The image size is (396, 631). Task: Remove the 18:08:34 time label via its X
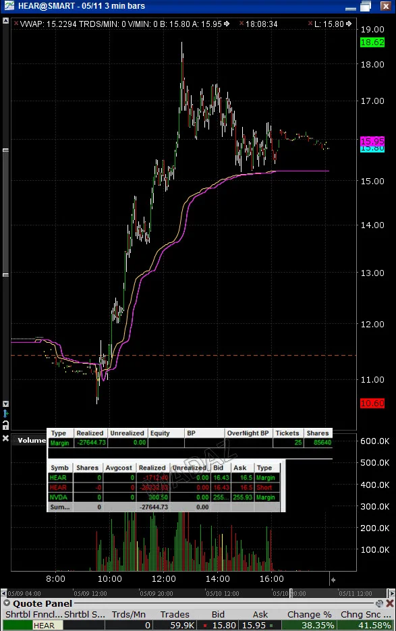tap(242, 24)
